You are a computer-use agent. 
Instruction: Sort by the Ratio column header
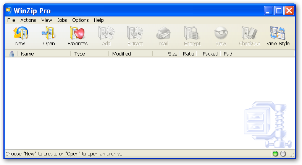188,54
